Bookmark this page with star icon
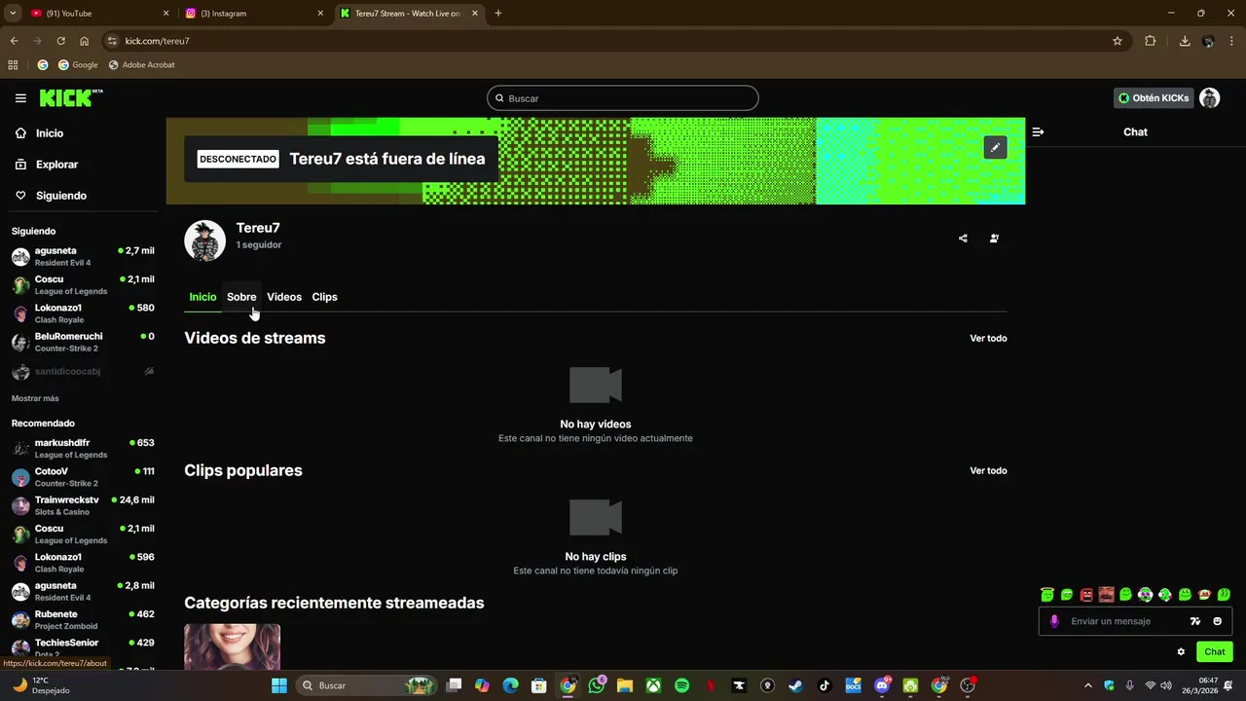1246x701 pixels. click(x=1118, y=41)
